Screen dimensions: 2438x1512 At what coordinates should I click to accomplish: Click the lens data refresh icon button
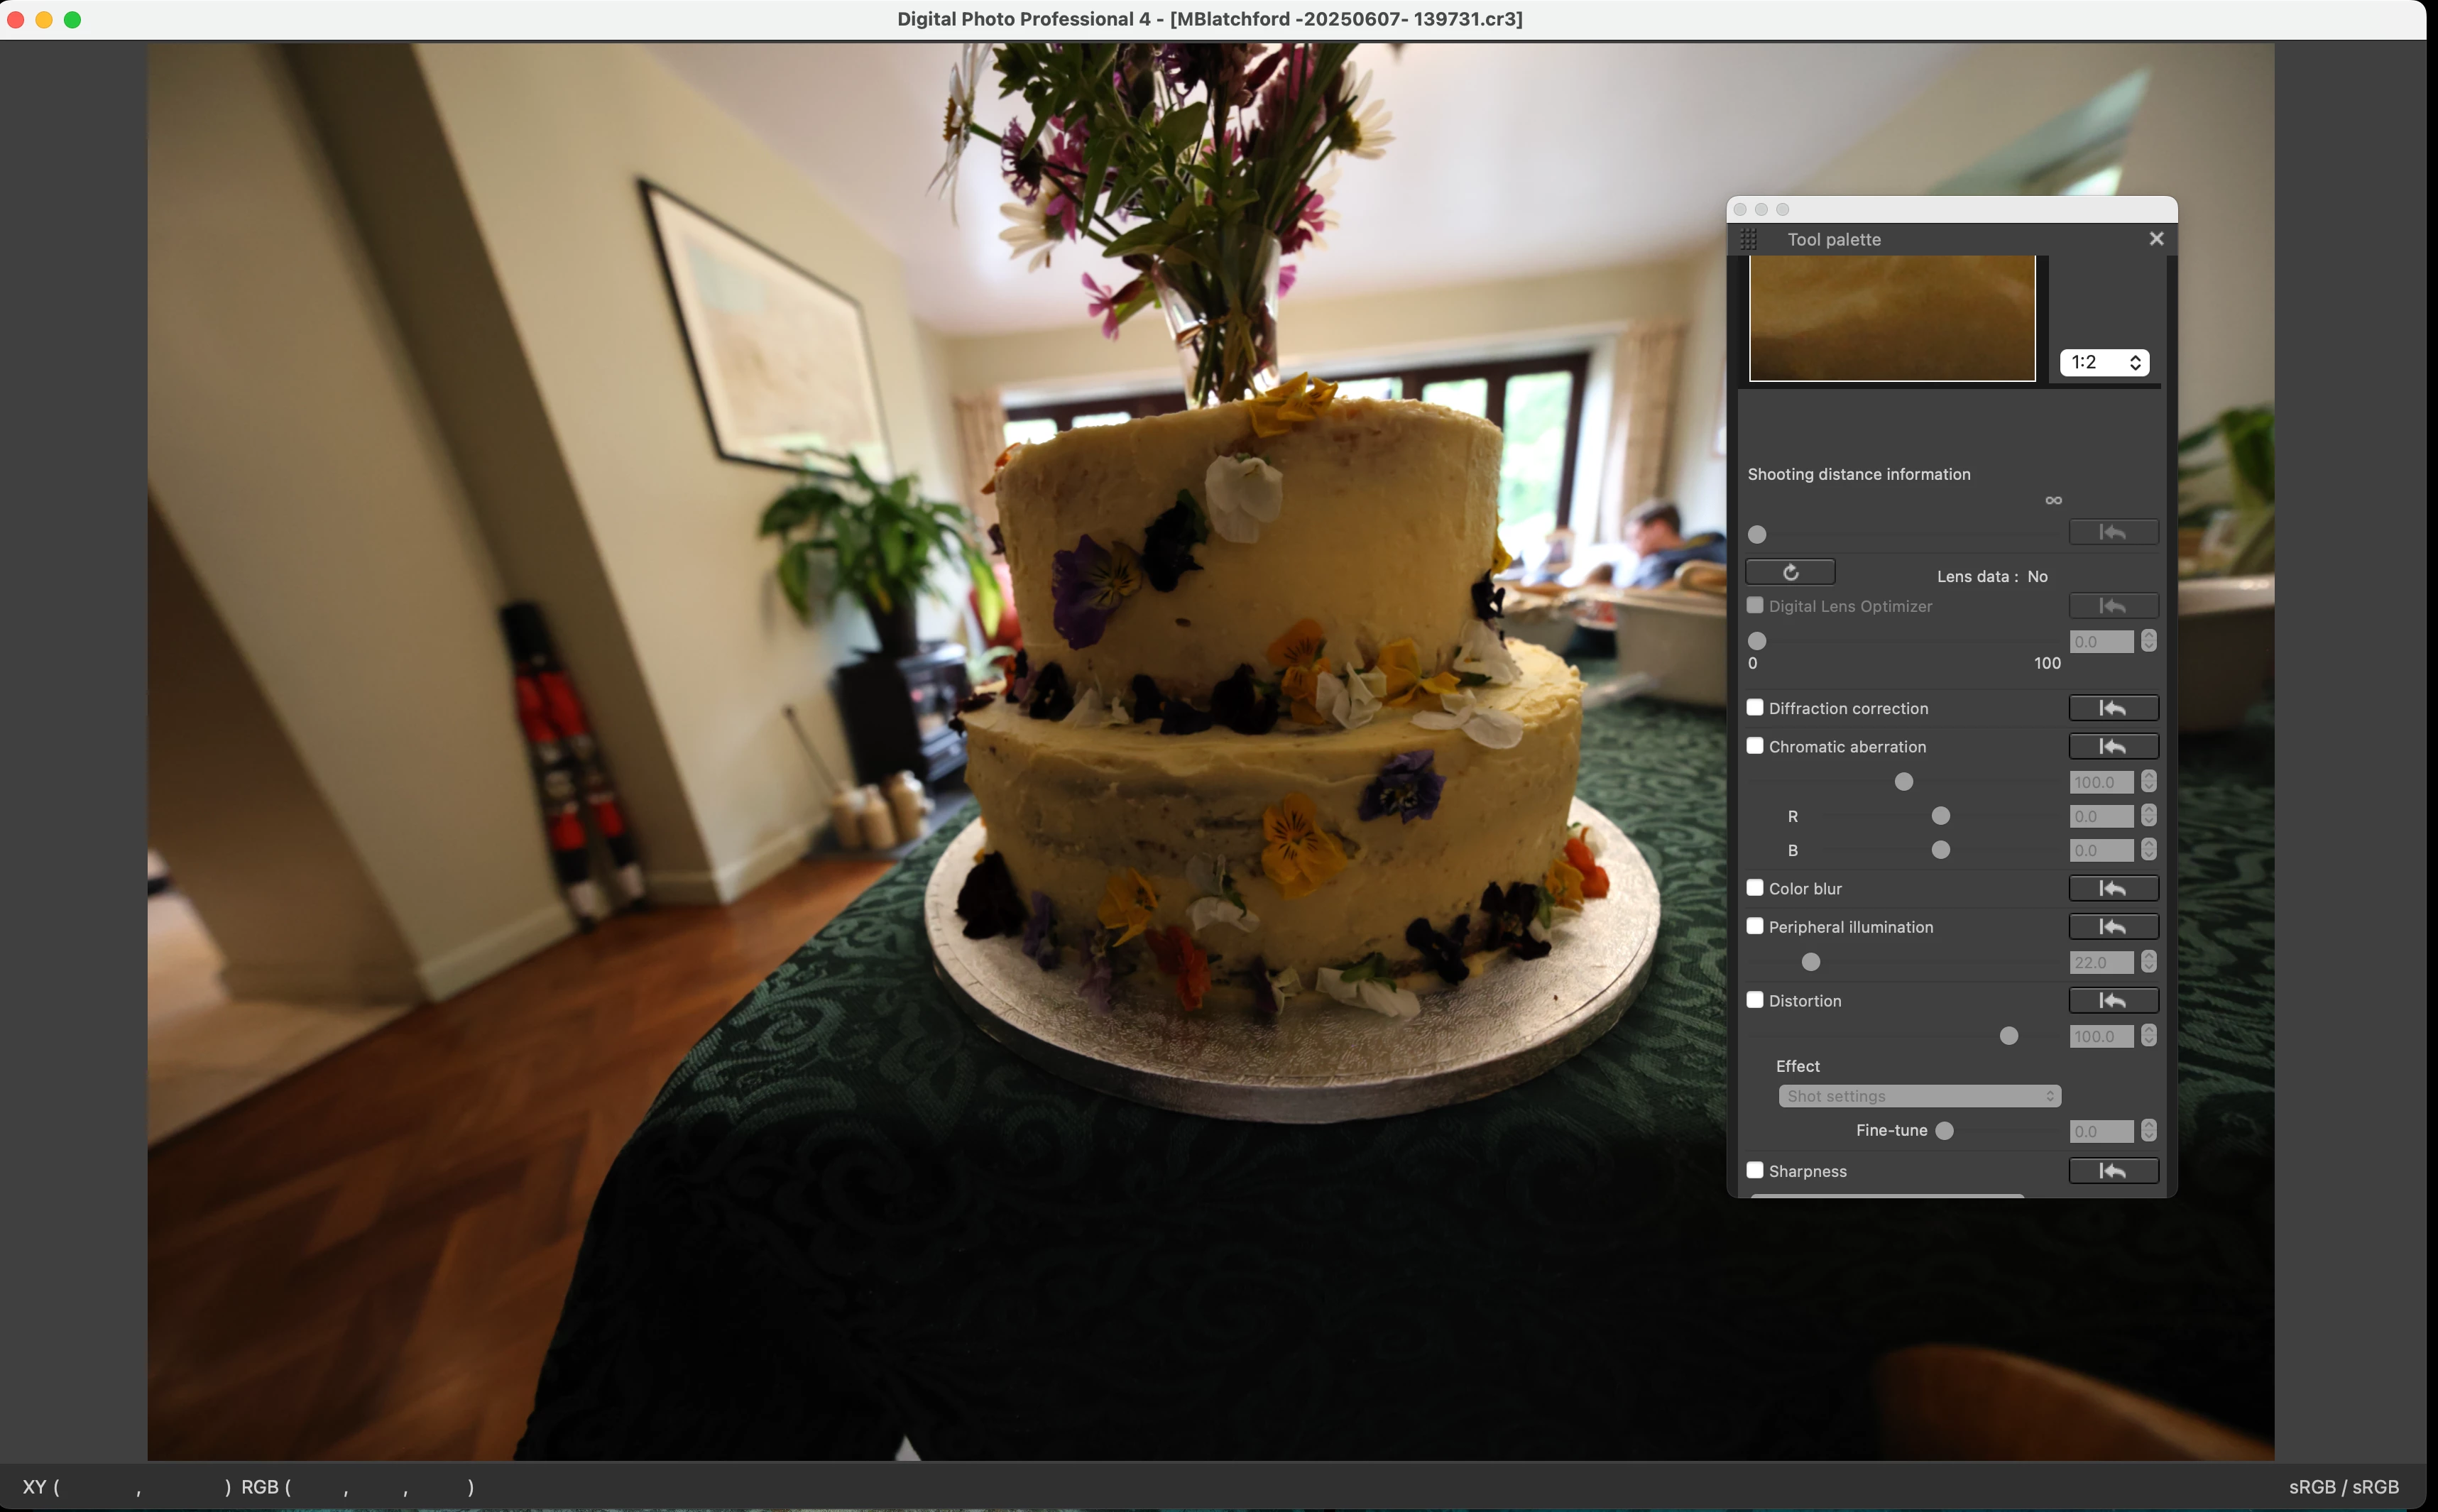[x=1790, y=572]
